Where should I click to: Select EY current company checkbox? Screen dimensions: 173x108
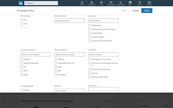[x=22, y=67]
